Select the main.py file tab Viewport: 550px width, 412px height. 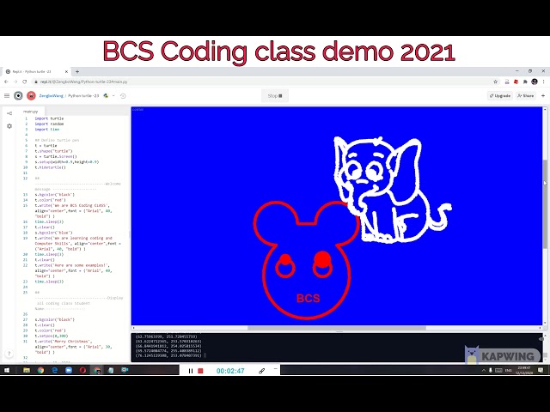click(31, 112)
